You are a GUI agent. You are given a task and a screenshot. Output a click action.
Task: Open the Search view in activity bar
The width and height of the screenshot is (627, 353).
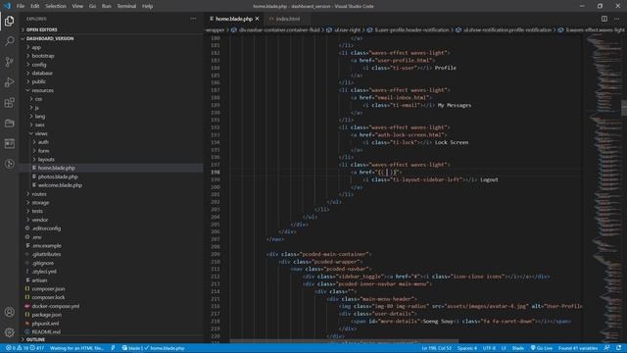click(x=9, y=41)
